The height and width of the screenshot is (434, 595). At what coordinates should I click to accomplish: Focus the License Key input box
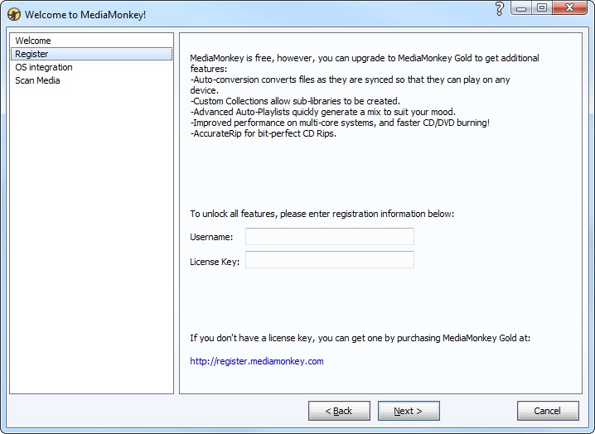click(x=329, y=260)
